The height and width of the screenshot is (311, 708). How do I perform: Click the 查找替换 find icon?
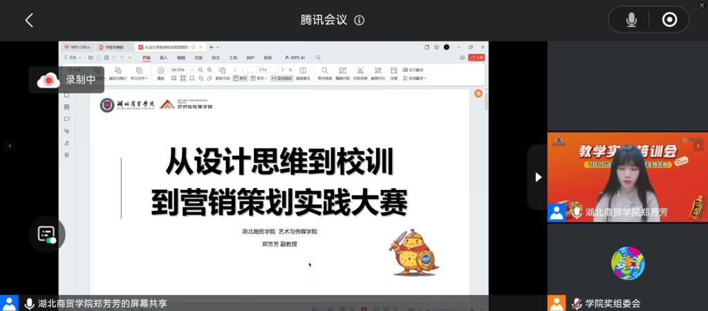pyautogui.click(x=325, y=73)
